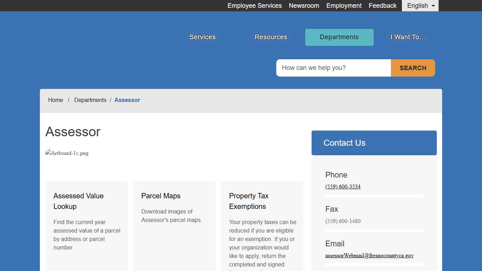Click the Assessor breadcrumb item

click(127, 100)
